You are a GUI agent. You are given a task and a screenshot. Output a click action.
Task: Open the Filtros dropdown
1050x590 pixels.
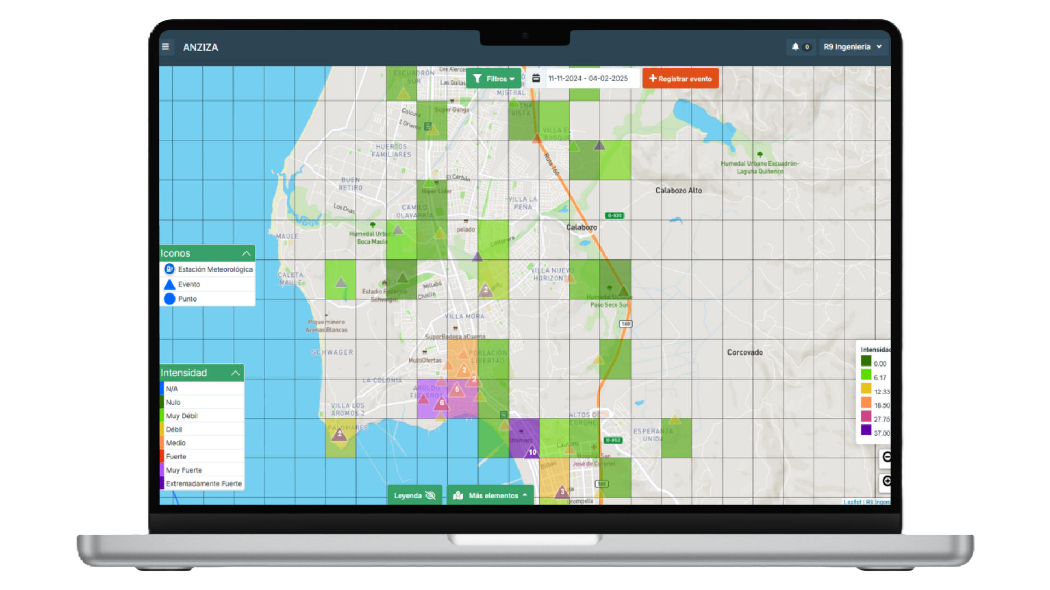tap(493, 79)
